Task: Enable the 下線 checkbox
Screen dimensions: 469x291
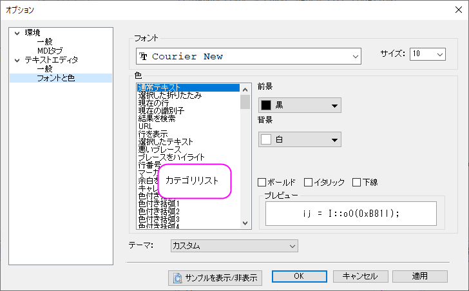Action: click(356, 182)
